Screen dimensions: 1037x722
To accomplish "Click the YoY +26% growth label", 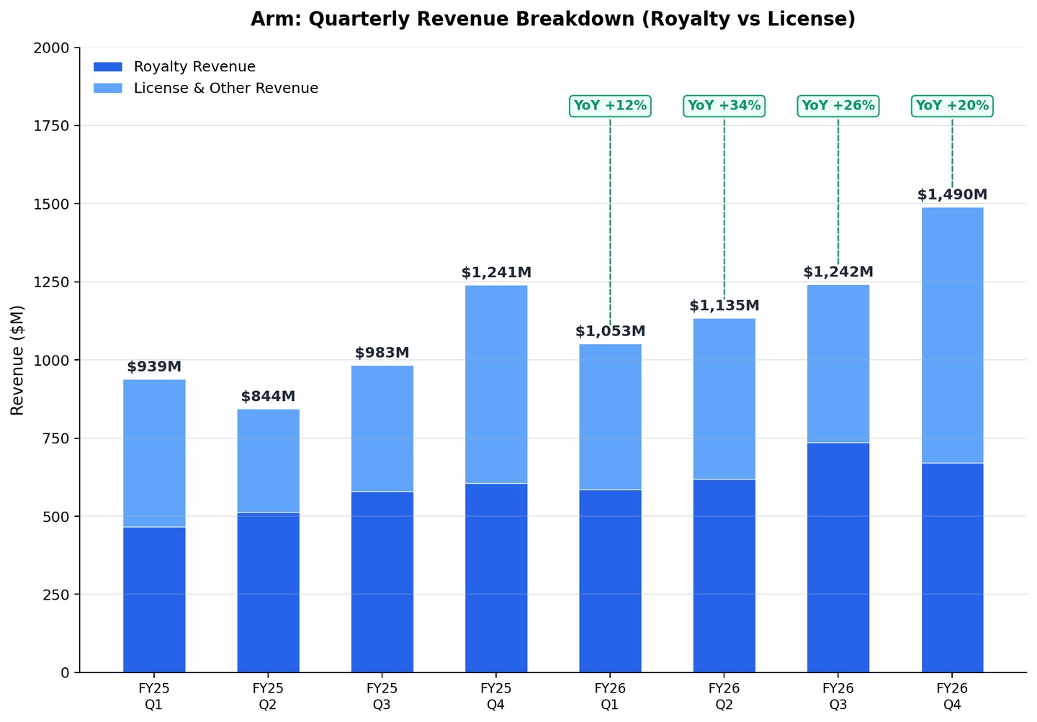I will pyautogui.click(x=838, y=106).
